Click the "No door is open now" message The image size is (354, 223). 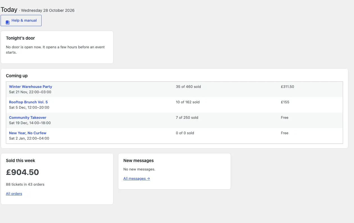55,50
